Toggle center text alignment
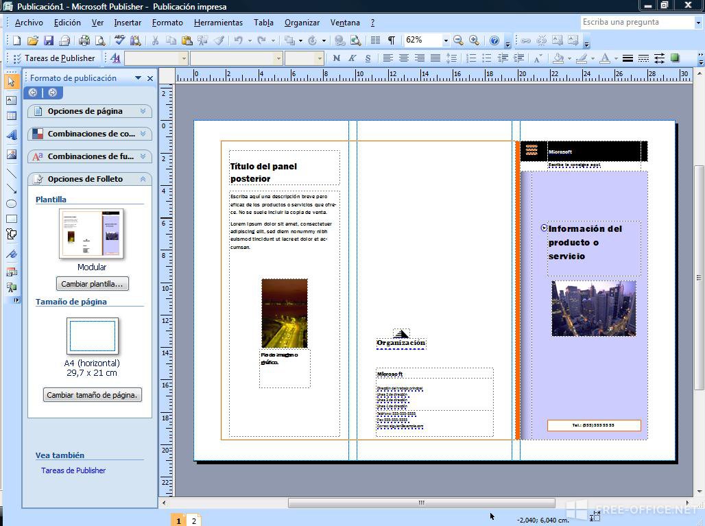Viewport: 705px width, 526px height. tap(404, 58)
